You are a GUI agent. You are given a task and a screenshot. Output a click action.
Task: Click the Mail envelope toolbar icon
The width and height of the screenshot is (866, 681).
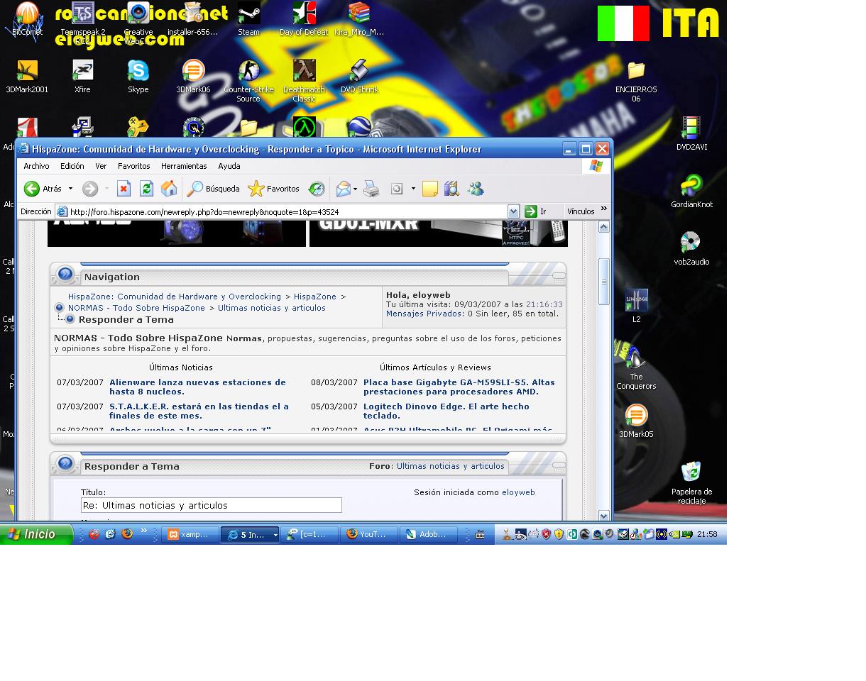[343, 189]
